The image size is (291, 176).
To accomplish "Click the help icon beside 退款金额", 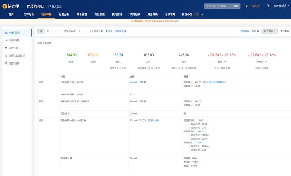I will point(85,120).
